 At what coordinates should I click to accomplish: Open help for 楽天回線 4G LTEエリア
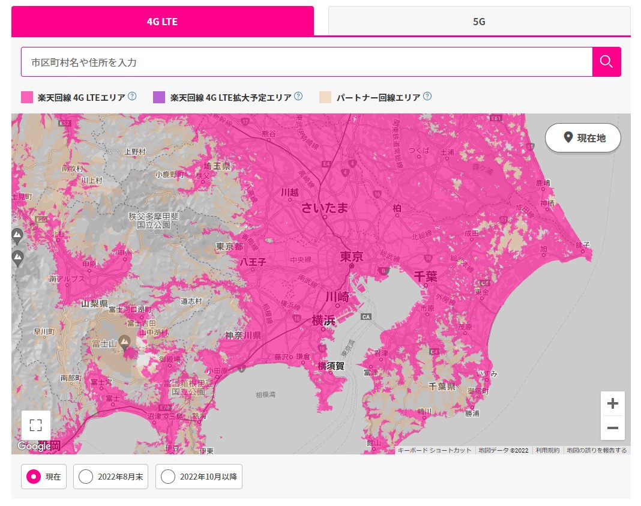click(132, 97)
